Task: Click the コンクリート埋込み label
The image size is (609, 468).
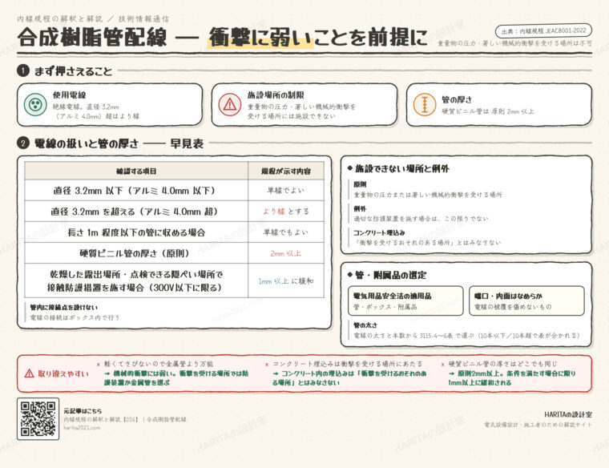Action: click(x=379, y=232)
